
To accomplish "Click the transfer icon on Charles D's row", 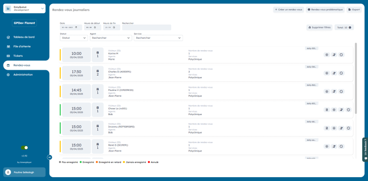I will coord(334,73).
